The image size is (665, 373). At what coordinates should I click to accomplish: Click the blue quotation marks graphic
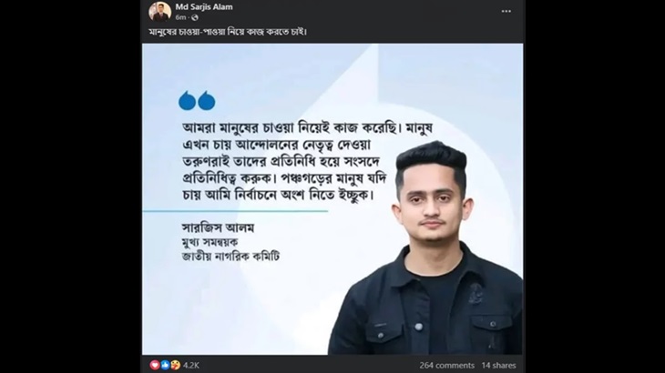[197, 101]
